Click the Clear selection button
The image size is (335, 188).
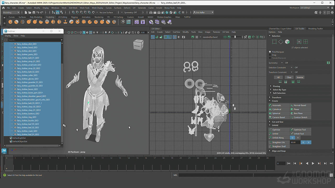(289, 77)
